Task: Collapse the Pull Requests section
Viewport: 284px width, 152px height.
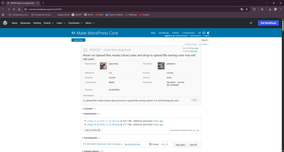Action: [91, 138]
